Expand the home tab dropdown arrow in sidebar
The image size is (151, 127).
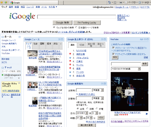(x=20, y=37)
